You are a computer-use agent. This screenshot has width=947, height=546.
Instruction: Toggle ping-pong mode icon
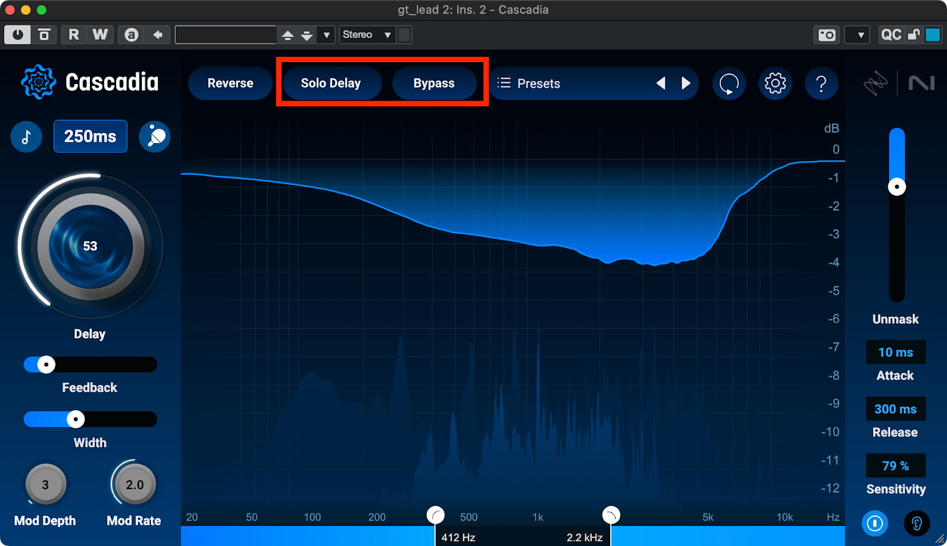point(154,137)
